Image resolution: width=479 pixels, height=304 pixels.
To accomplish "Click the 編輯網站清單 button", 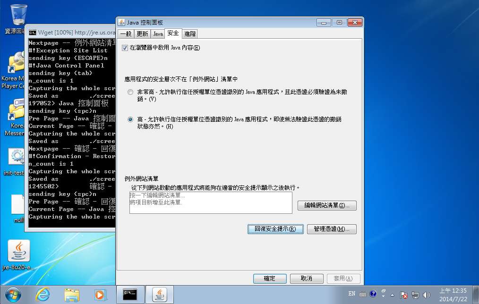I will click(x=327, y=206).
